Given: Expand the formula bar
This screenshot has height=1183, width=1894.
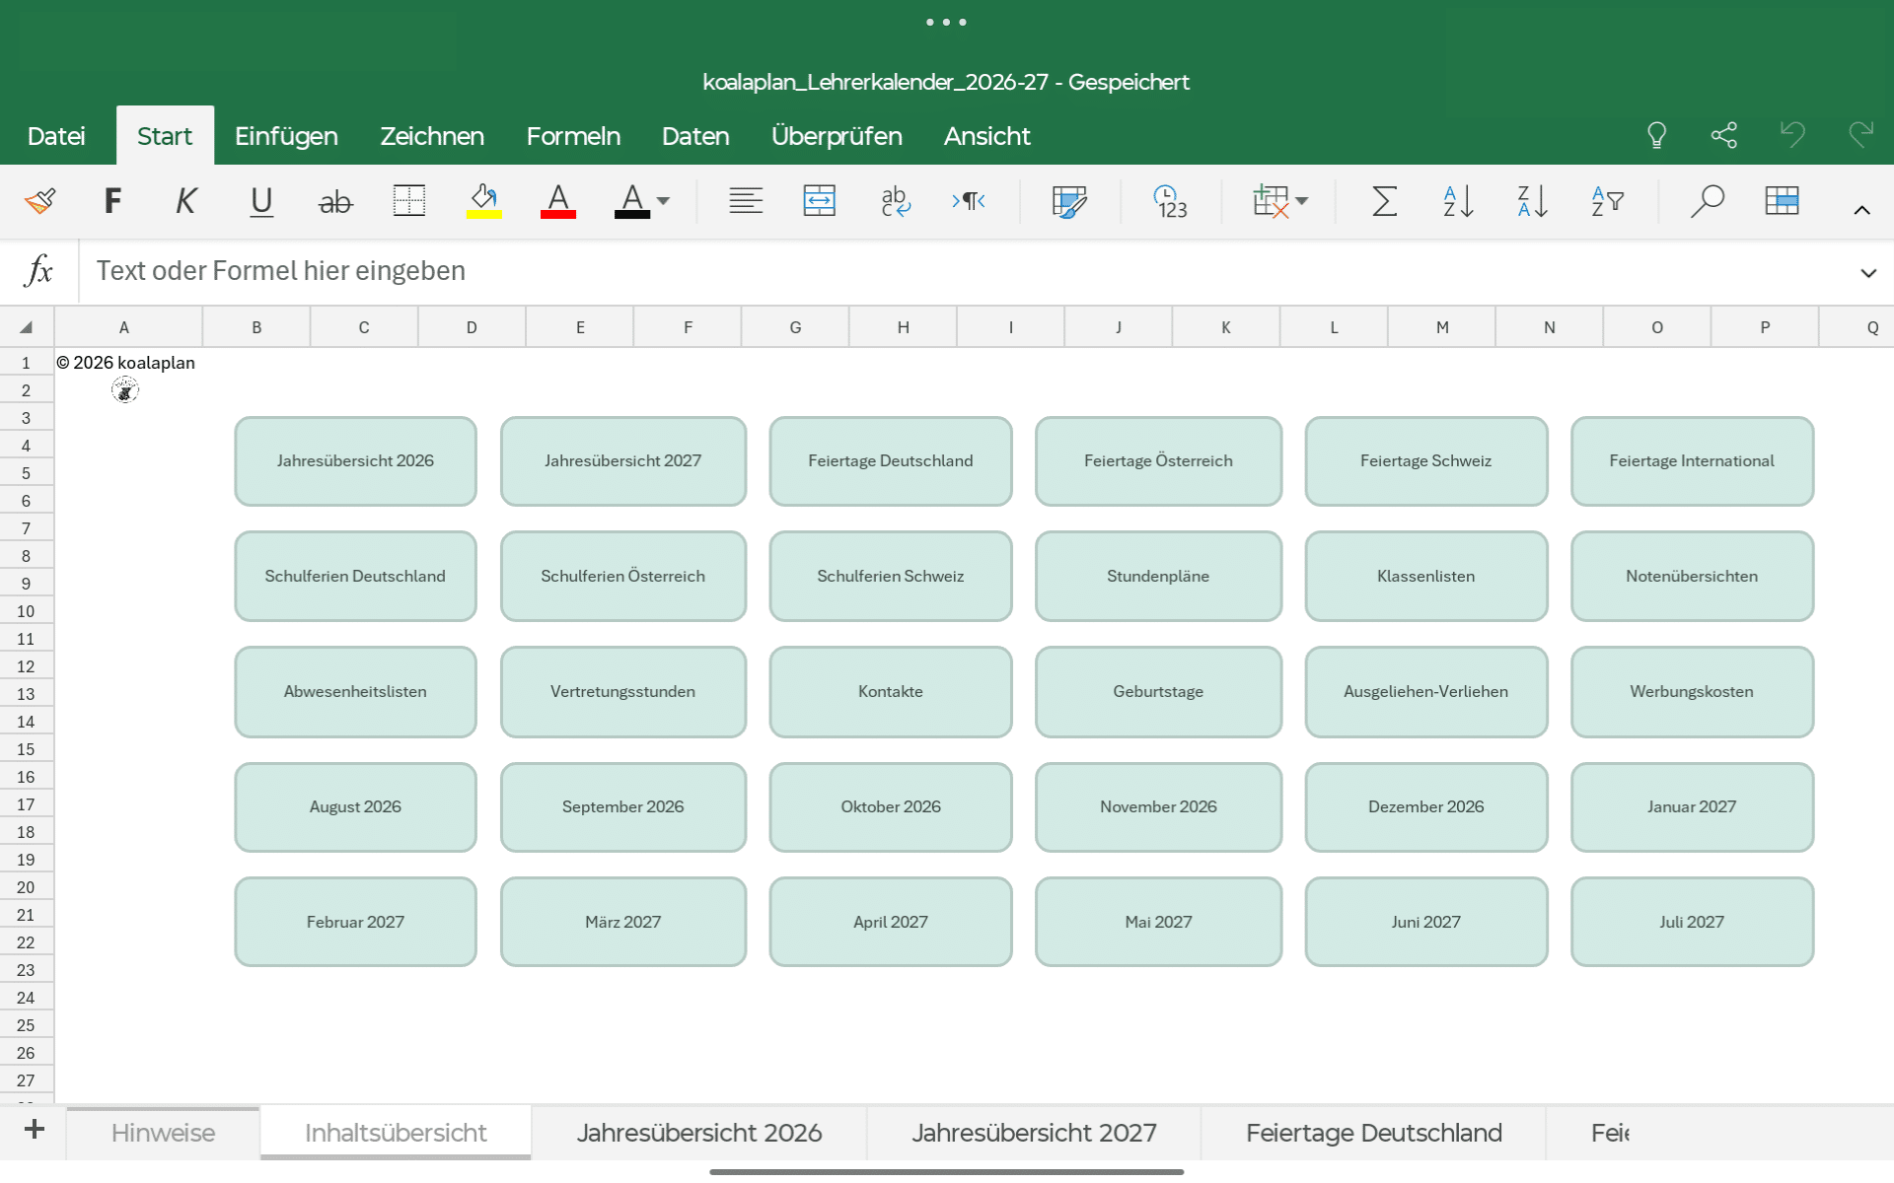Looking at the screenshot, I should (x=1867, y=272).
